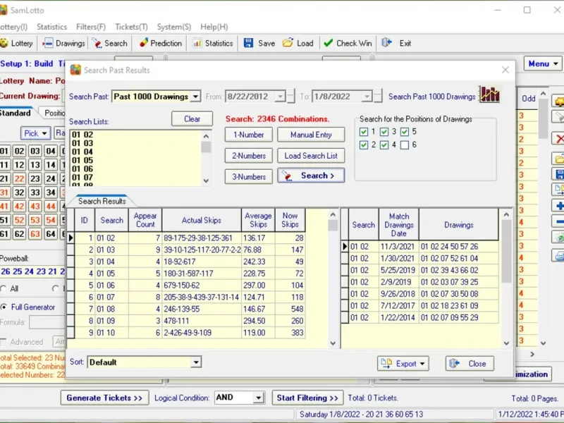Click the 3-Numbers button
Screen dimensions: 564x423
point(249,177)
